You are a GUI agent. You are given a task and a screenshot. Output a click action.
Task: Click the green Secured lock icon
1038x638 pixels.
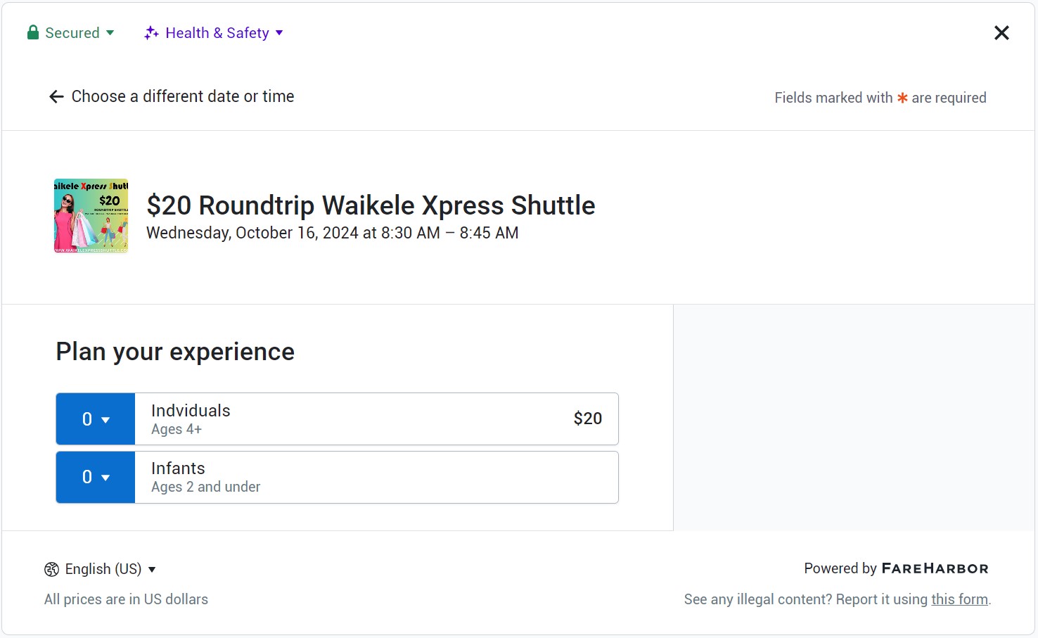[x=32, y=33]
